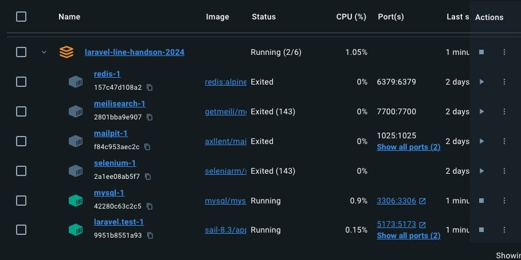Click the laravel.test-1 green container icon
Screen dimensions: 521x260
76,230
